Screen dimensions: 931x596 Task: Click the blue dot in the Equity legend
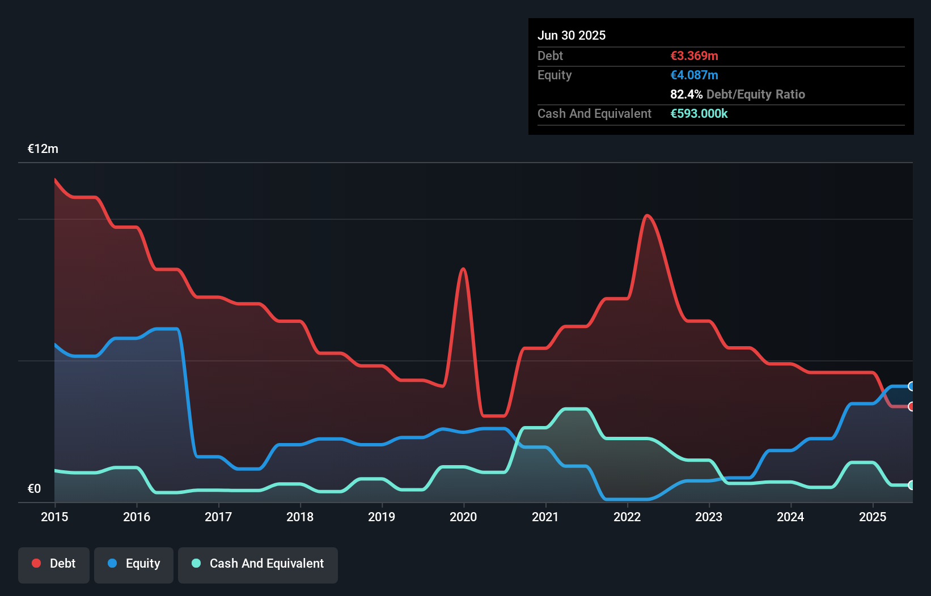[x=112, y=563]
